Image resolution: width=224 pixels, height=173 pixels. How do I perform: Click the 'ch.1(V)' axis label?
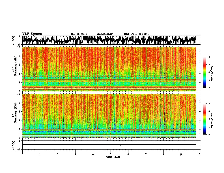pyautogui.click(x=13, y=40)
